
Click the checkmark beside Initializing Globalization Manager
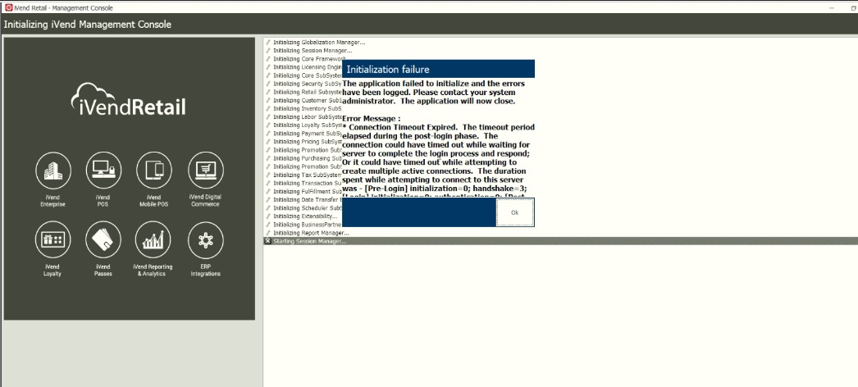click(x=268, y=42)
